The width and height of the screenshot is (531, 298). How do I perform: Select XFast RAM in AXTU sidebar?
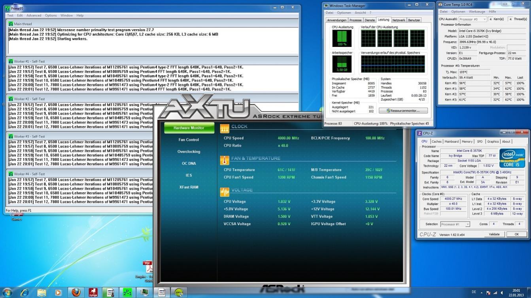click(189, 187)
